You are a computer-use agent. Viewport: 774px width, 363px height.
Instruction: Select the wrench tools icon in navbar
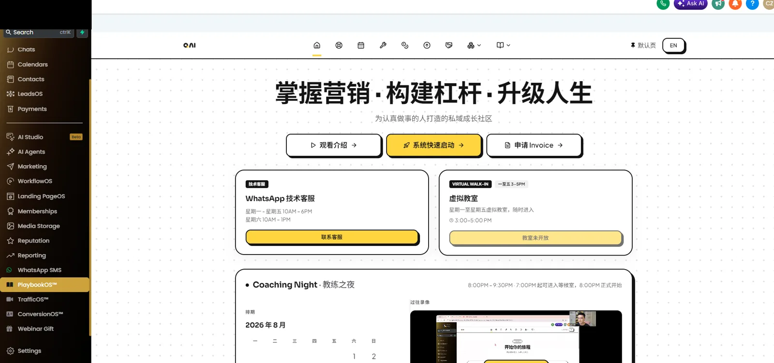pyautogui.click(x=383, y=45)
